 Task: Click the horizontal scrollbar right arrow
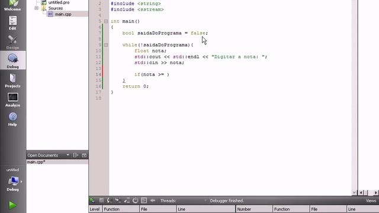tap(375, 192)
